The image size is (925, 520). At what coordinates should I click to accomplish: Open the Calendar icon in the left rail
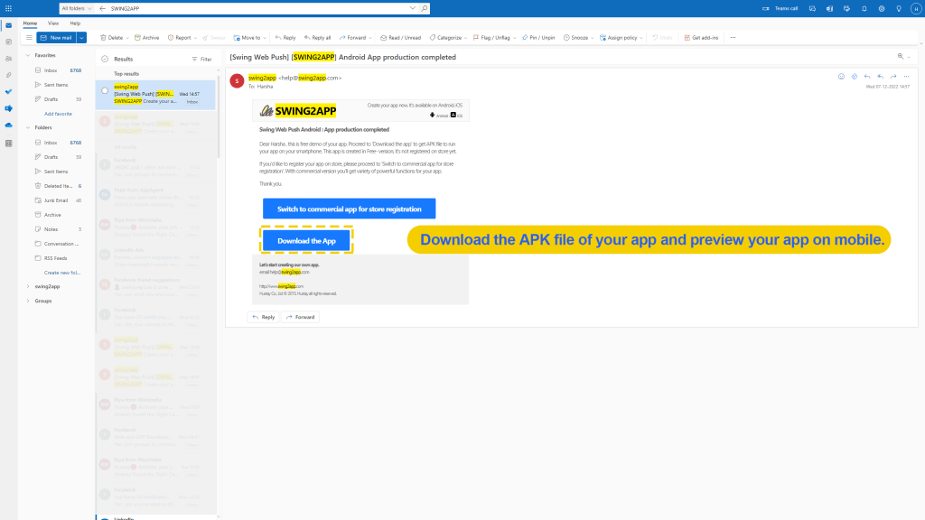point(8,42)
